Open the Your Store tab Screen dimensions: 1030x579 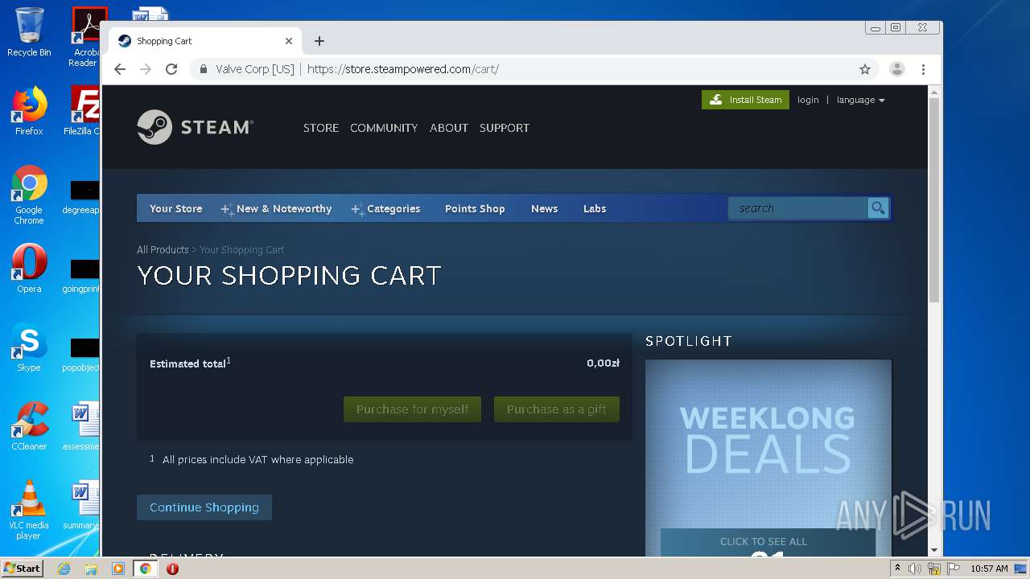pyautogui.click(x=175, y=208)
